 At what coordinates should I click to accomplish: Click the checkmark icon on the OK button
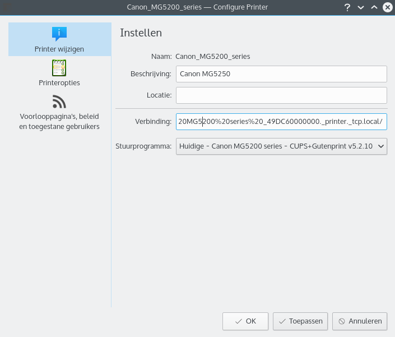click(239, 321)
